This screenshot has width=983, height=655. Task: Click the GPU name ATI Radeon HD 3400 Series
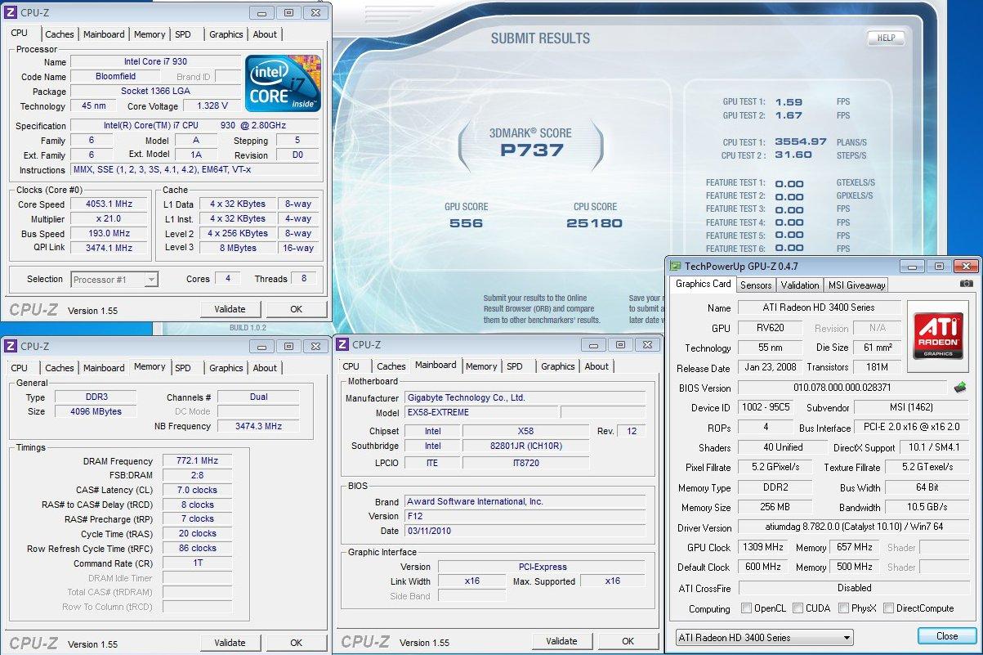(x=820, y=307)
